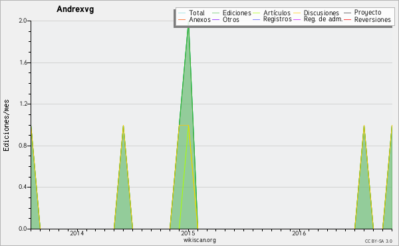
Task: Click the Discusiones legend entry
Action: coord(317,13)
